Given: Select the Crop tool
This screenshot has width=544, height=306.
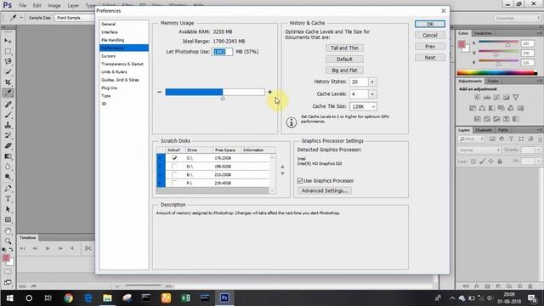Looking at the screenshot, I should coord(8,82).
